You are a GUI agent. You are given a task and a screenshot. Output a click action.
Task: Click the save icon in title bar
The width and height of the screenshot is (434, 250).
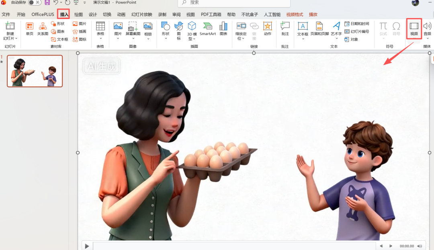click(x=47, y=3)
